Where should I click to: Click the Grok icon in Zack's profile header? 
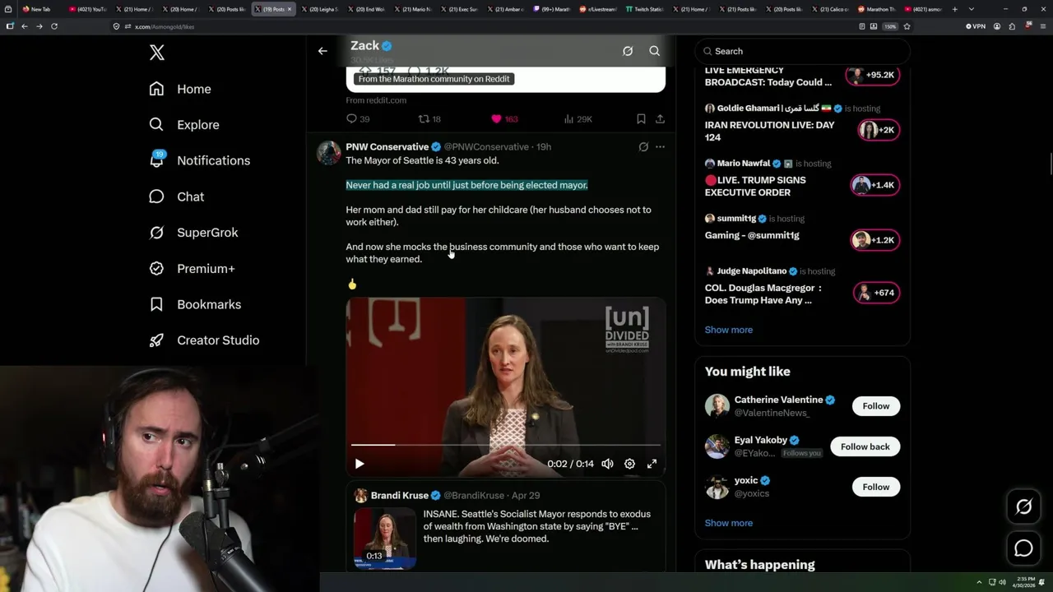coord(628,51)
